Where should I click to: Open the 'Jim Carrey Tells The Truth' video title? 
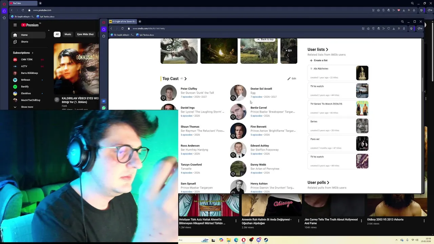[x=331, y=221]
